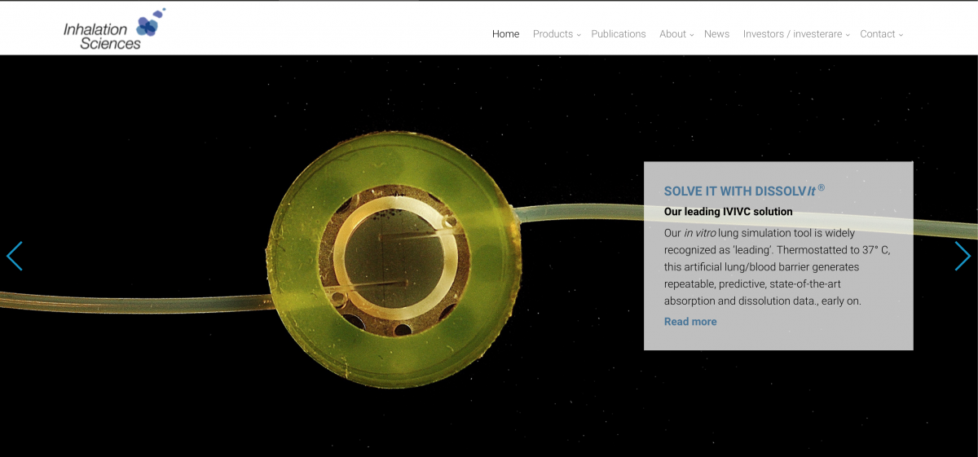Select the About menu item
This screenshot has height=457, width=978.
pyautogui.click(x=672, y=34)
